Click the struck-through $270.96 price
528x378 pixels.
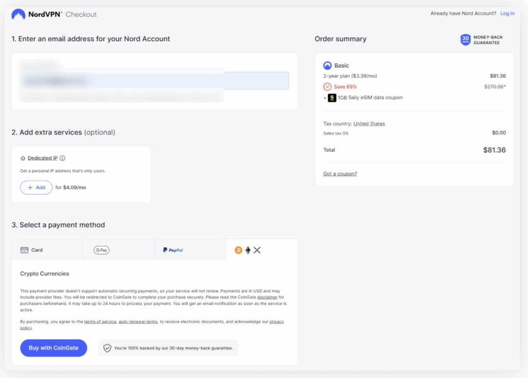coord(495,87)
